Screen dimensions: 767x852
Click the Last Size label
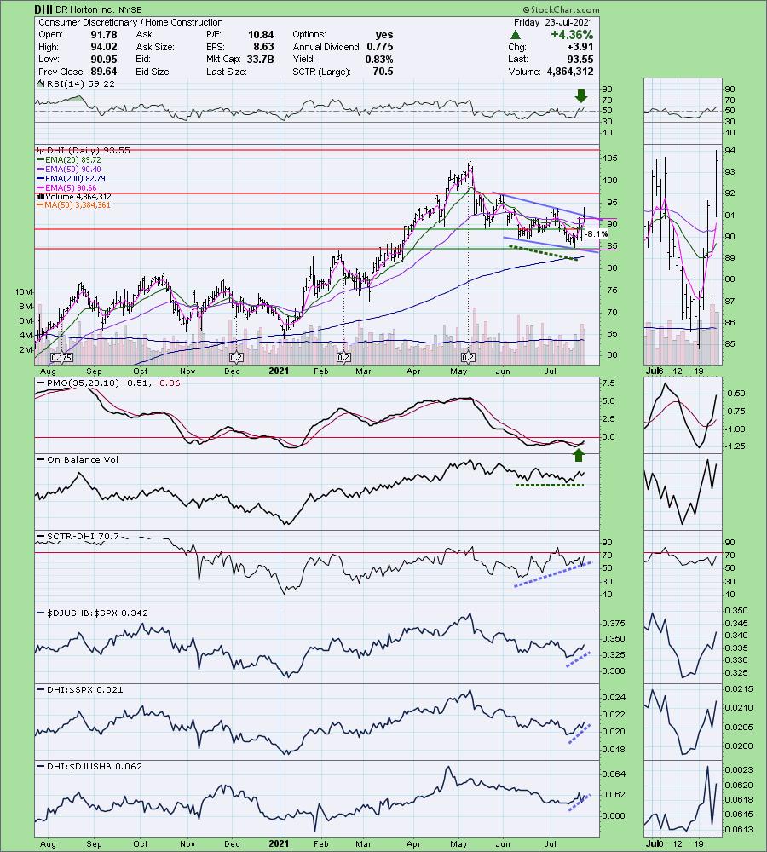pos(226,72)
